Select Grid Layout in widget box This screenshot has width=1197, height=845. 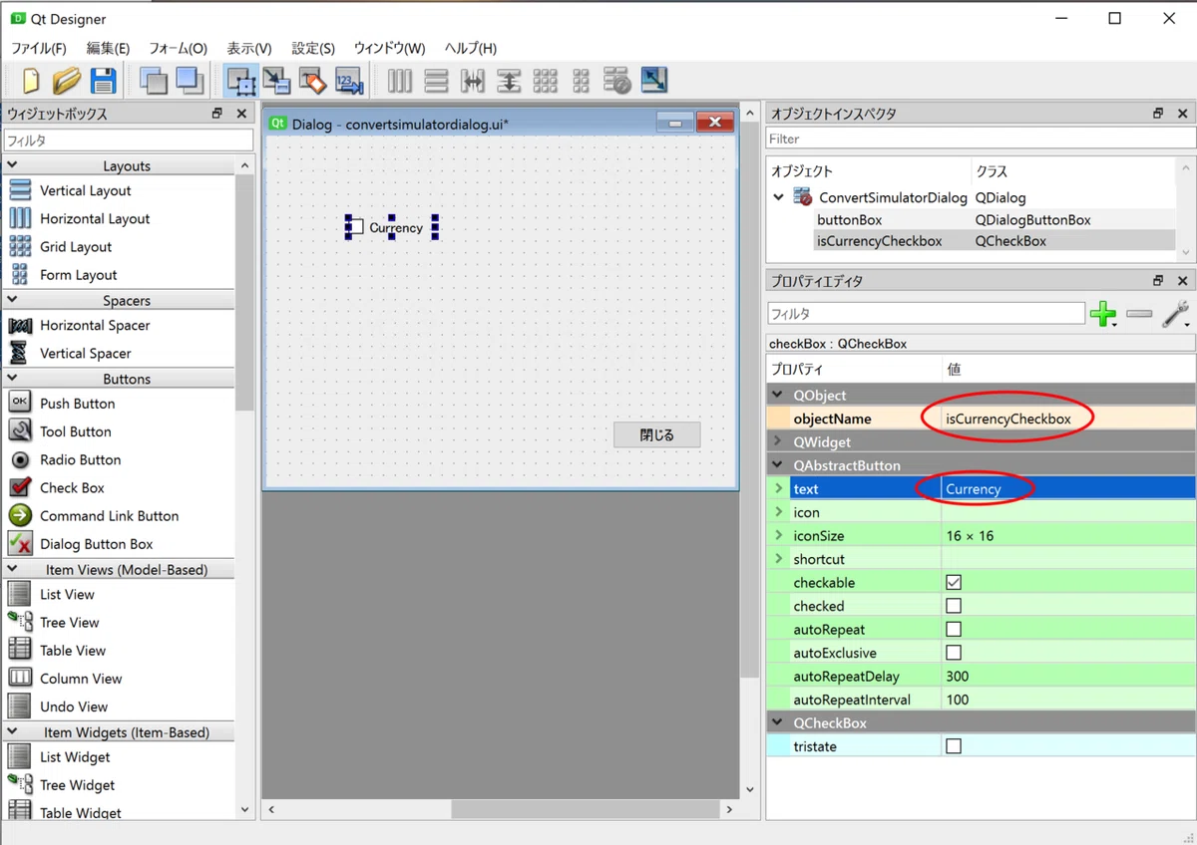point(76,246)
